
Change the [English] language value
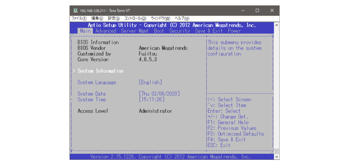[150, 82]
